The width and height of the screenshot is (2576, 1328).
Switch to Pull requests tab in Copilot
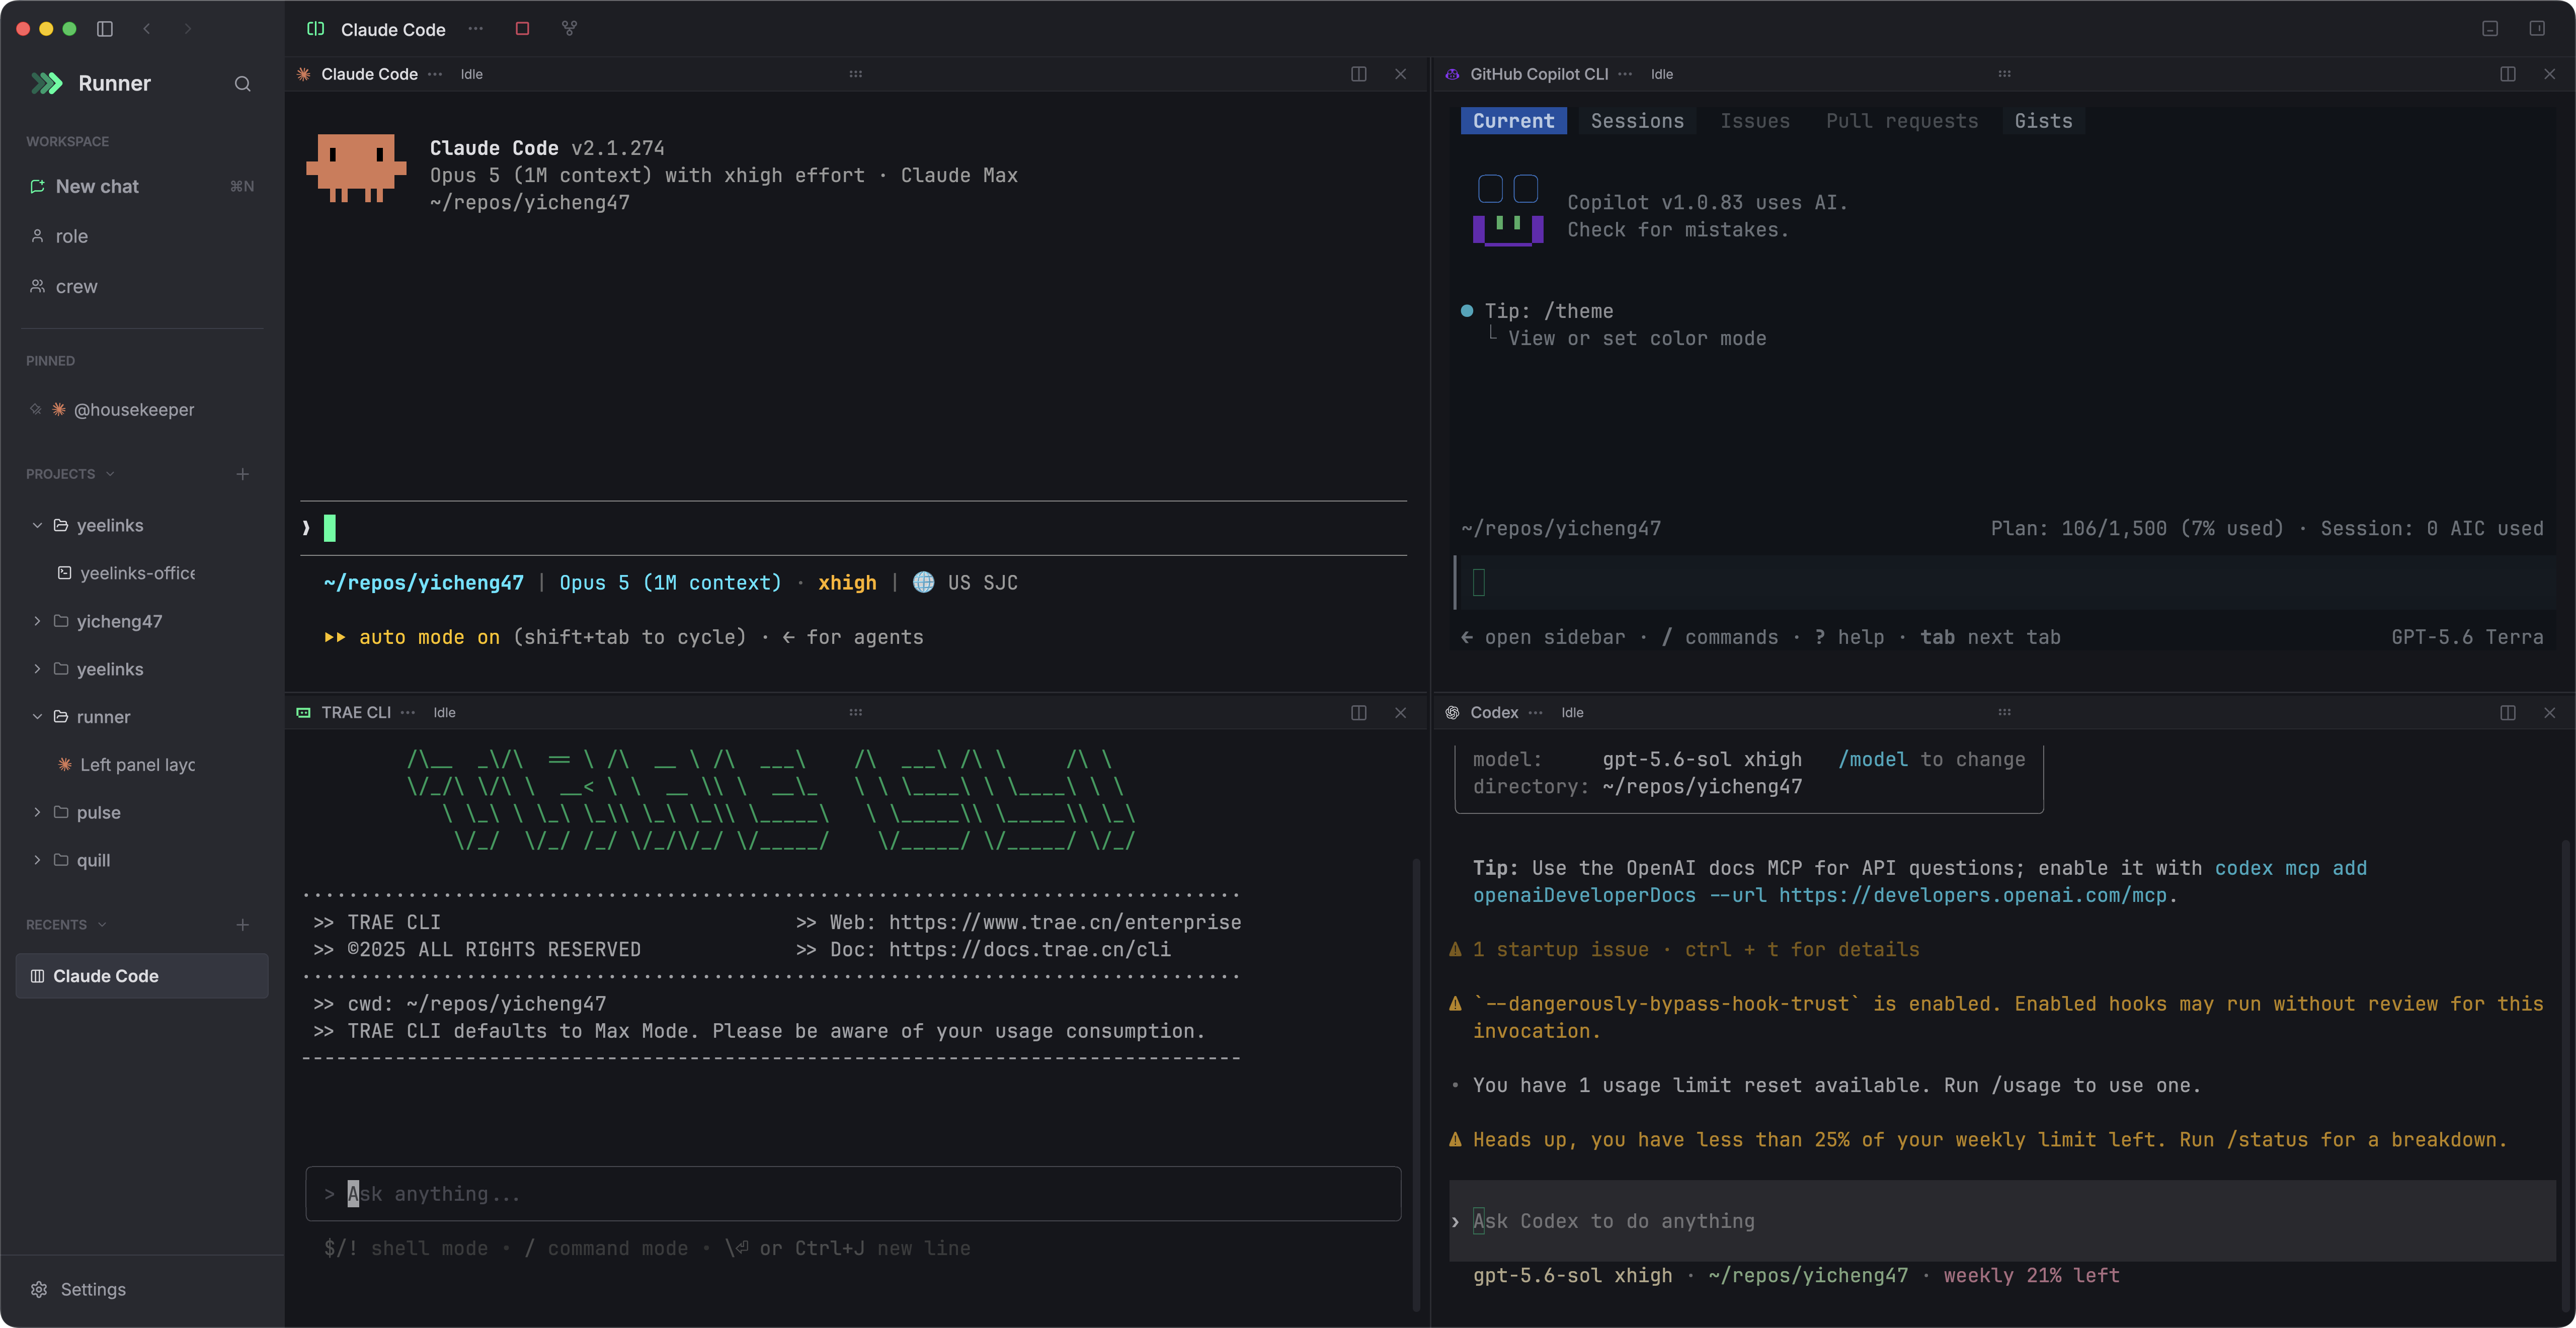coord(1902,121)
